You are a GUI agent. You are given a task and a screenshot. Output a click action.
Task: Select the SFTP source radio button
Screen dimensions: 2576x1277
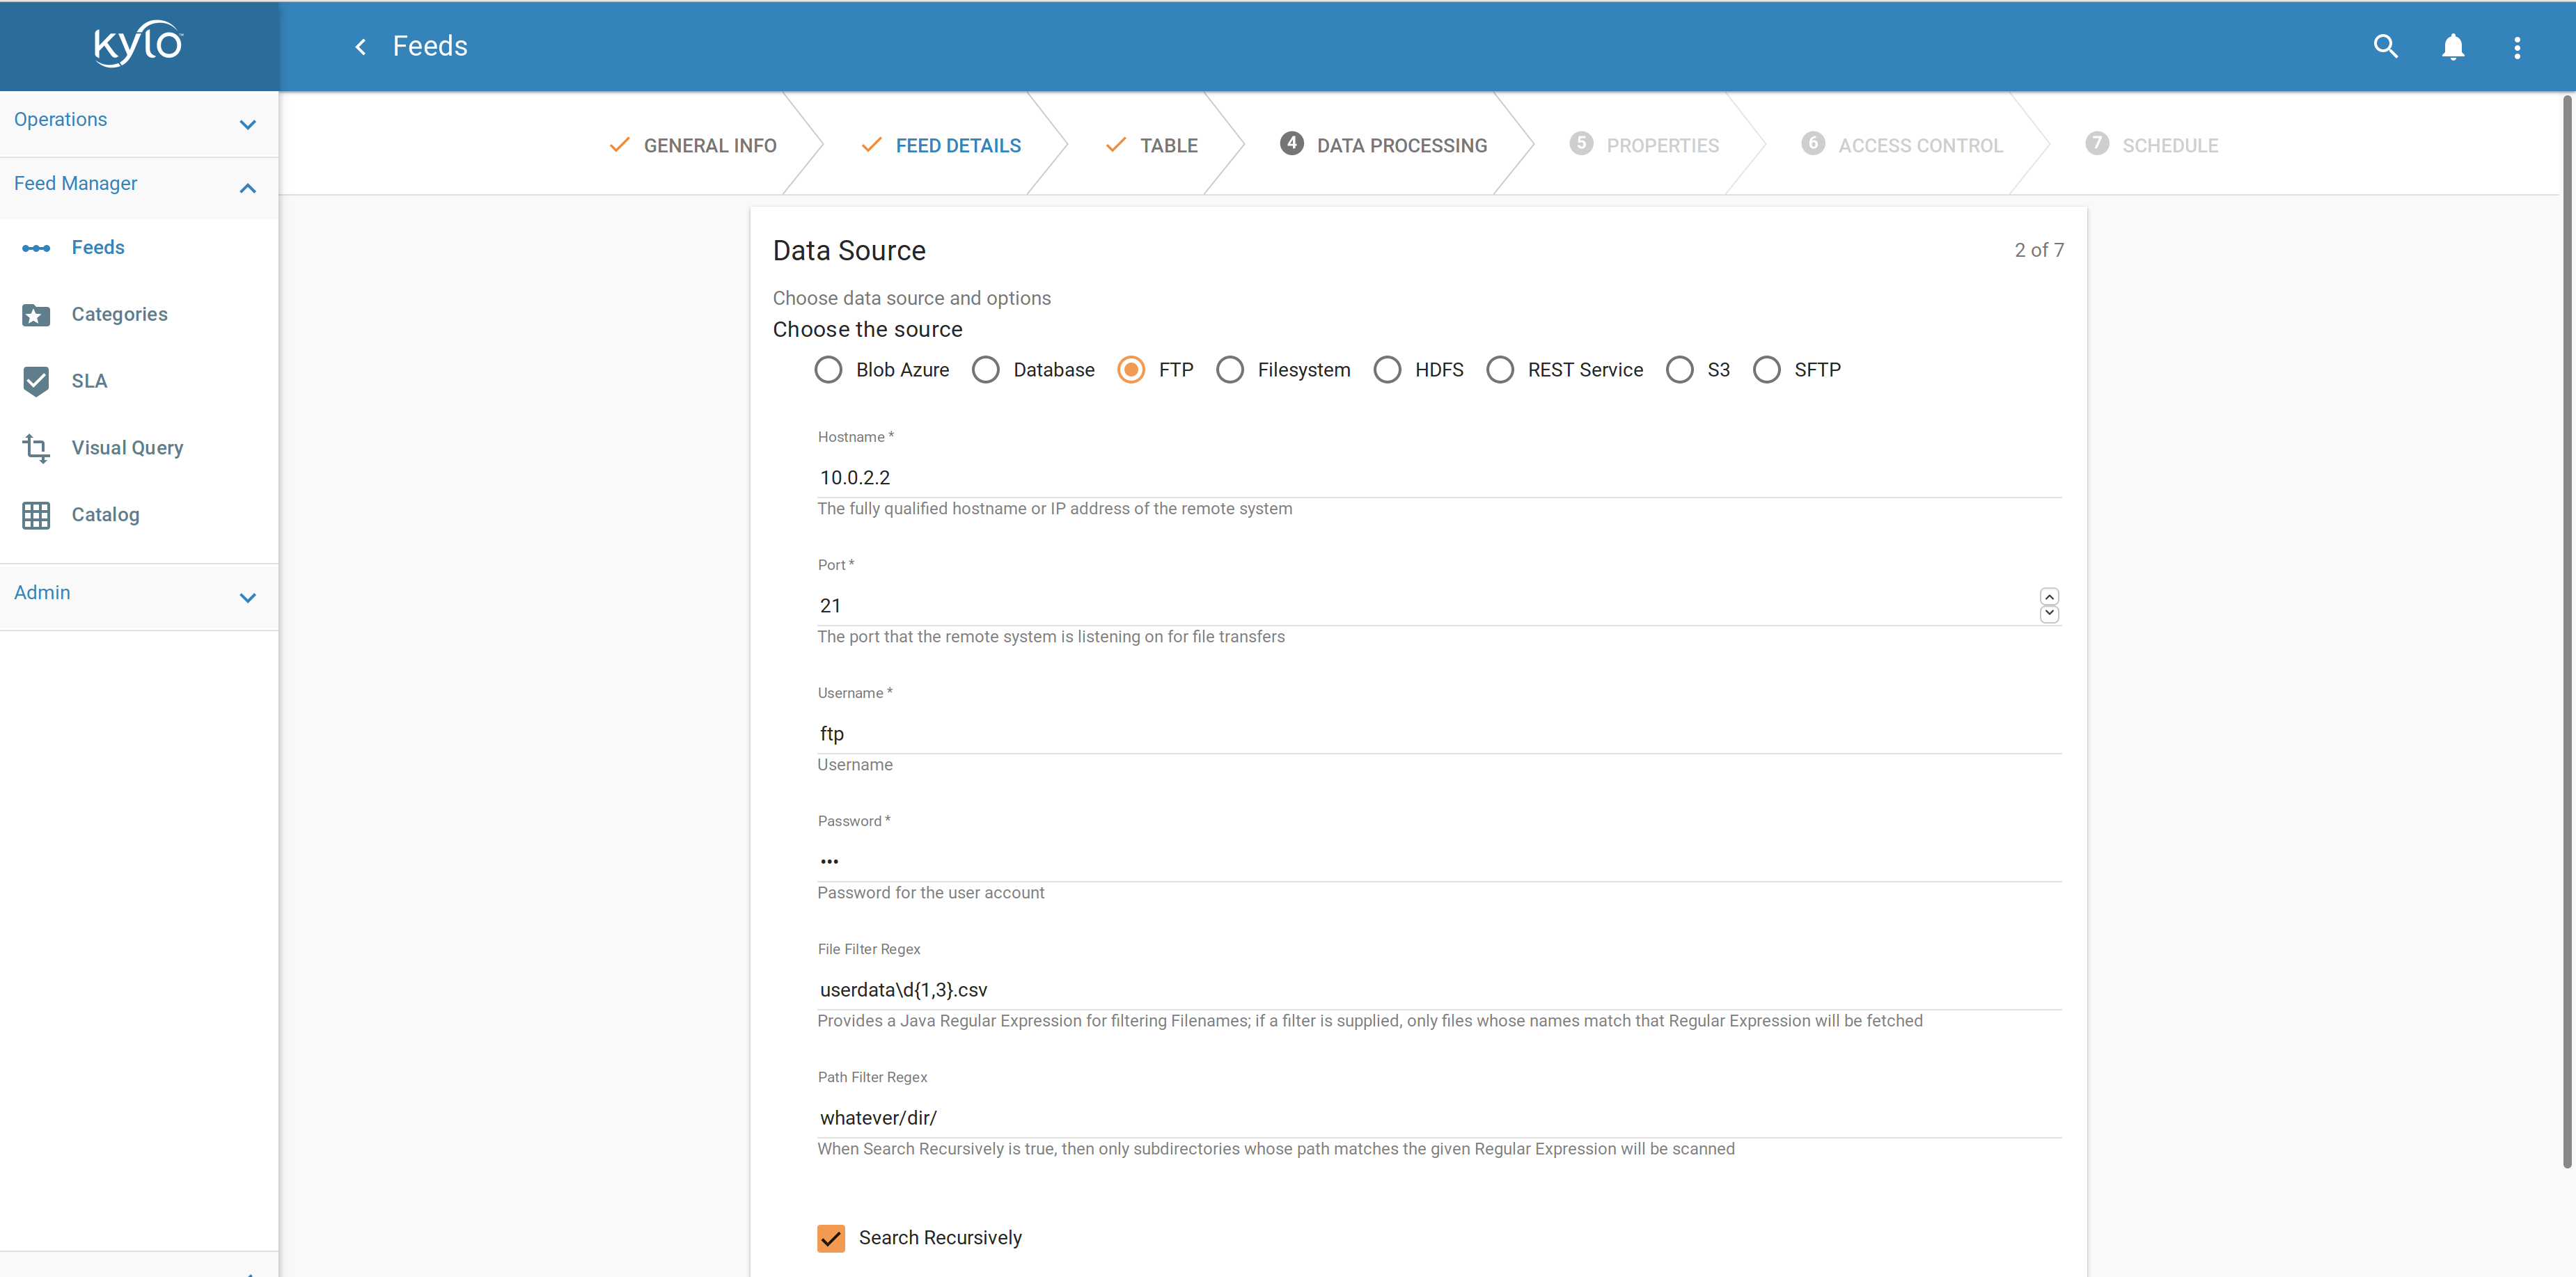(x=1766, y=370)
